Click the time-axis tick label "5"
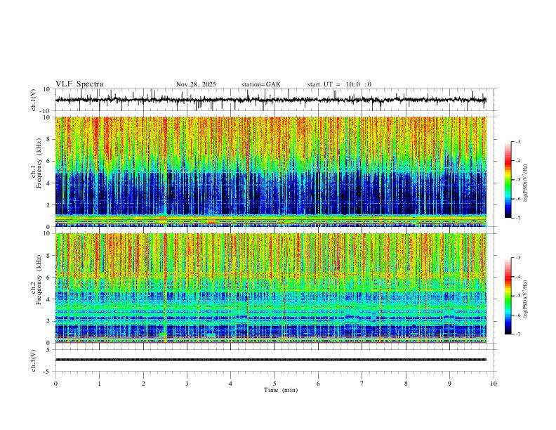This screenshot has height=430, width=556. click(x=274, y=384)
